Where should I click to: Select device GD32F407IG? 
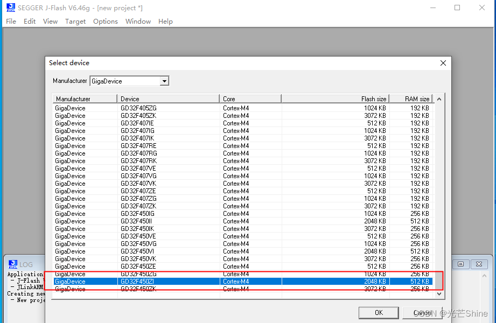[243, 131]
